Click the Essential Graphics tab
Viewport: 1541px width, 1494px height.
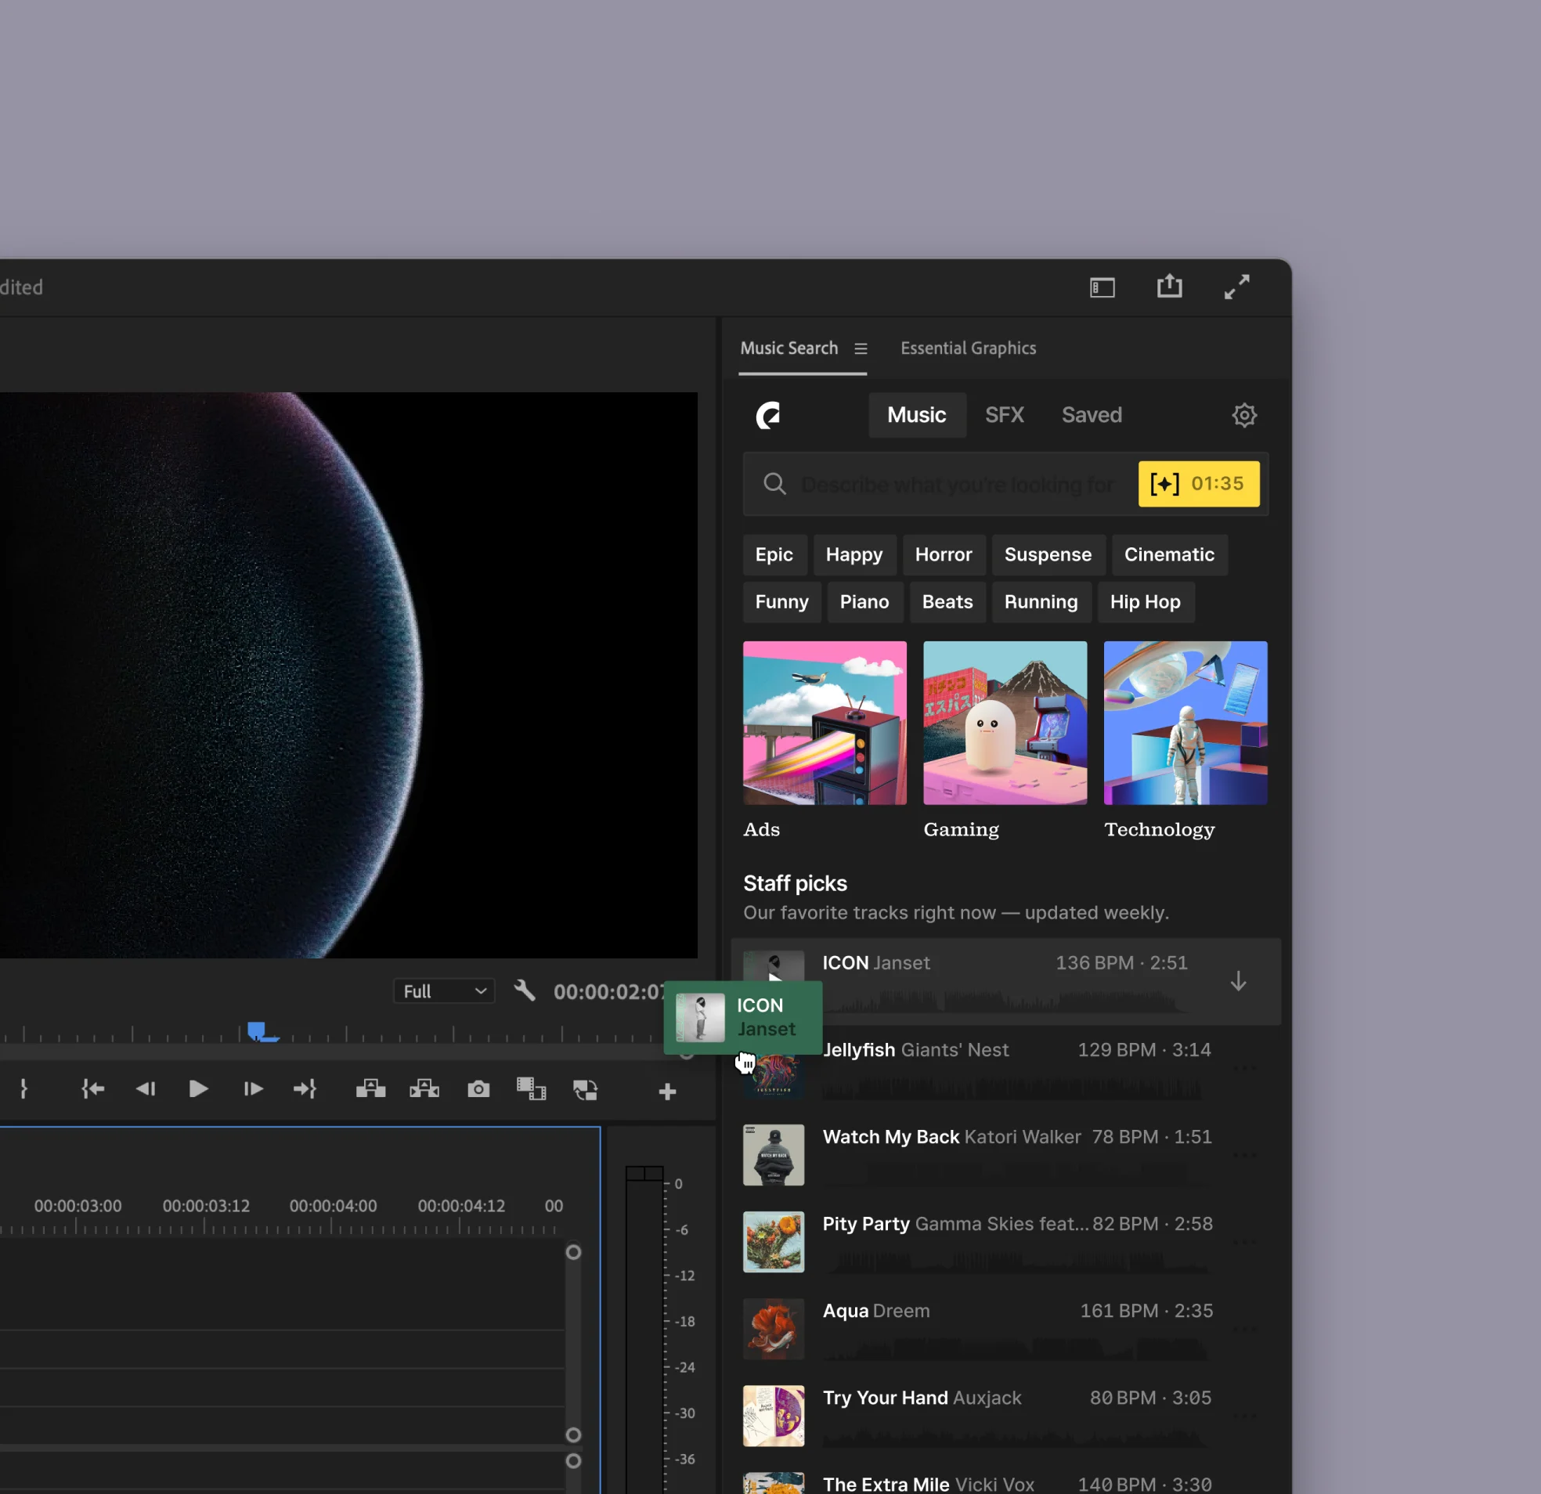[966, 348]
